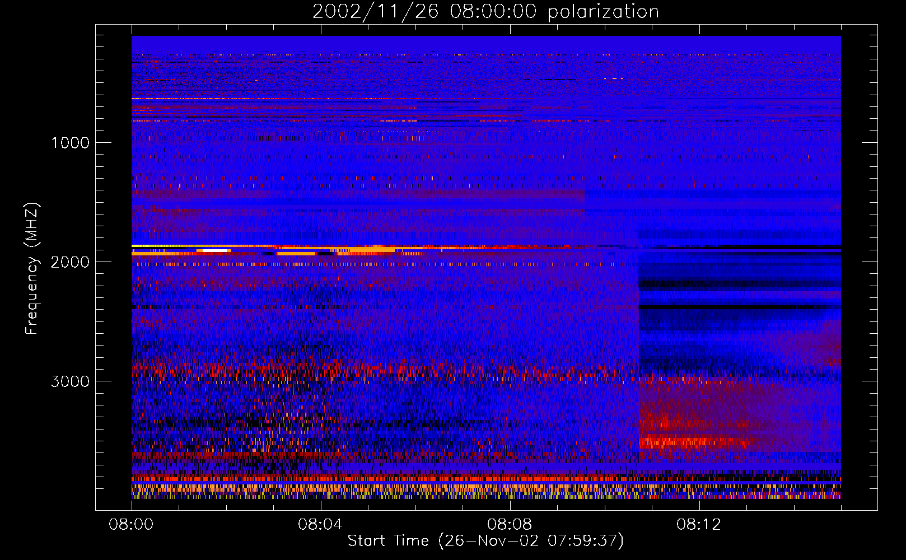906x560 pixels.
Task: Click the 08:04 time tick label
Action: (x=320, y=525)
